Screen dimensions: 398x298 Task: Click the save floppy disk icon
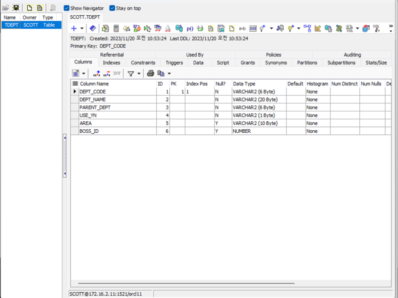(16, 8)
